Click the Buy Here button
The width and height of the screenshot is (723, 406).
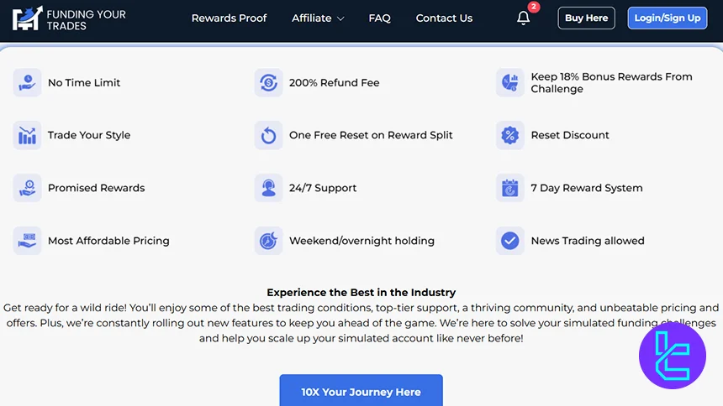click(586, 18)
